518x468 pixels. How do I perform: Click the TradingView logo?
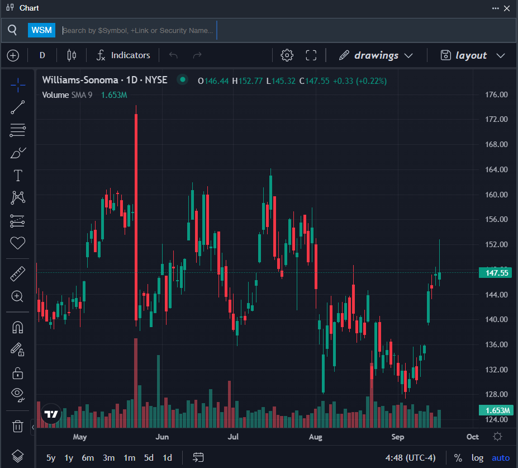[51, 414]
